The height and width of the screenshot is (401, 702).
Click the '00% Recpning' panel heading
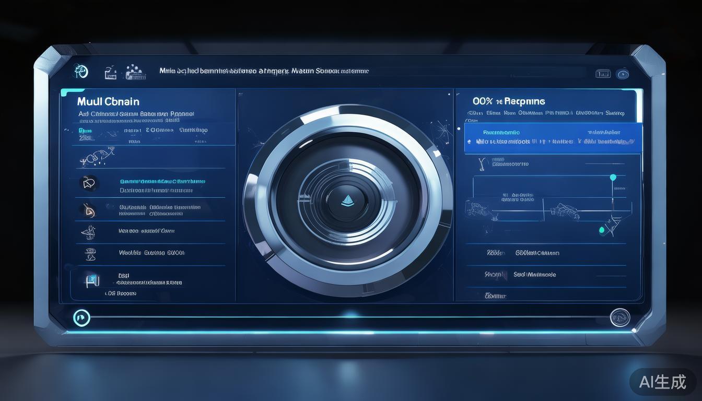[508, 101]
